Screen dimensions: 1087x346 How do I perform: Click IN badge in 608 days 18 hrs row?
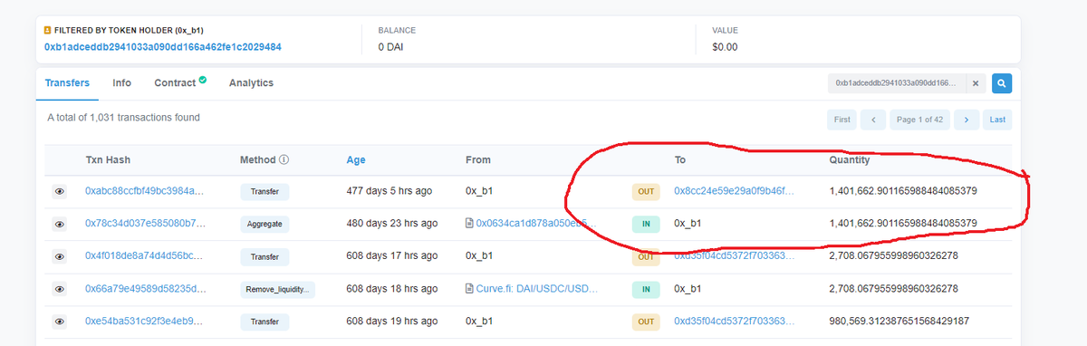pyautogui.click(x=646, y=289)
